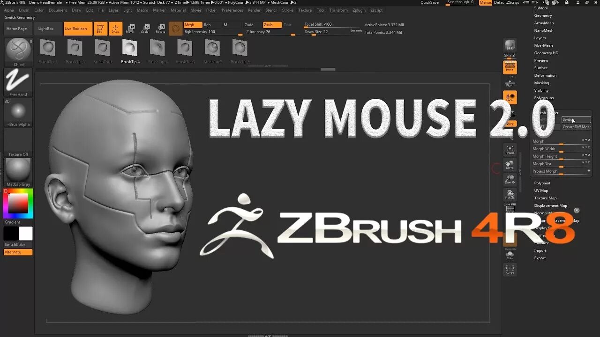The height and width of the screenshot is (337, 600).
Task: Expand the Deformation section
Action: coord(546,75)
